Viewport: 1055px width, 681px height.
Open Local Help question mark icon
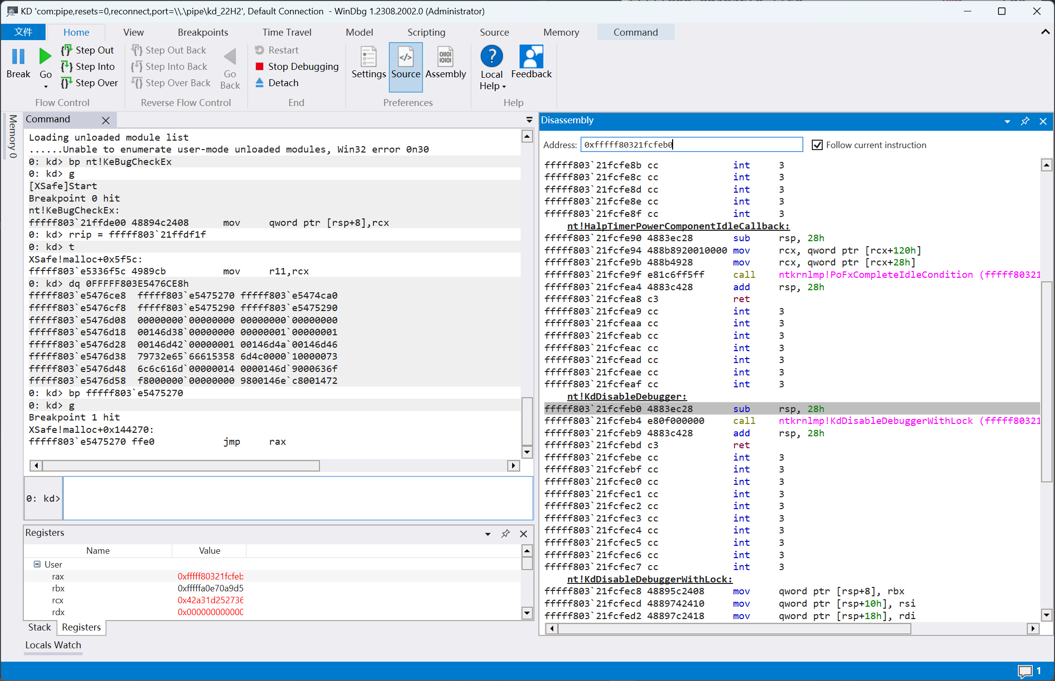491,56
